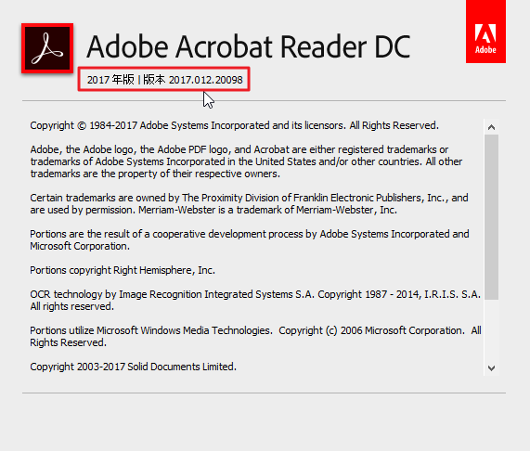Click the Microsoft Corporation cooperative development paragraph
This screenshot has width=530, height=451.
coord(250,239)
